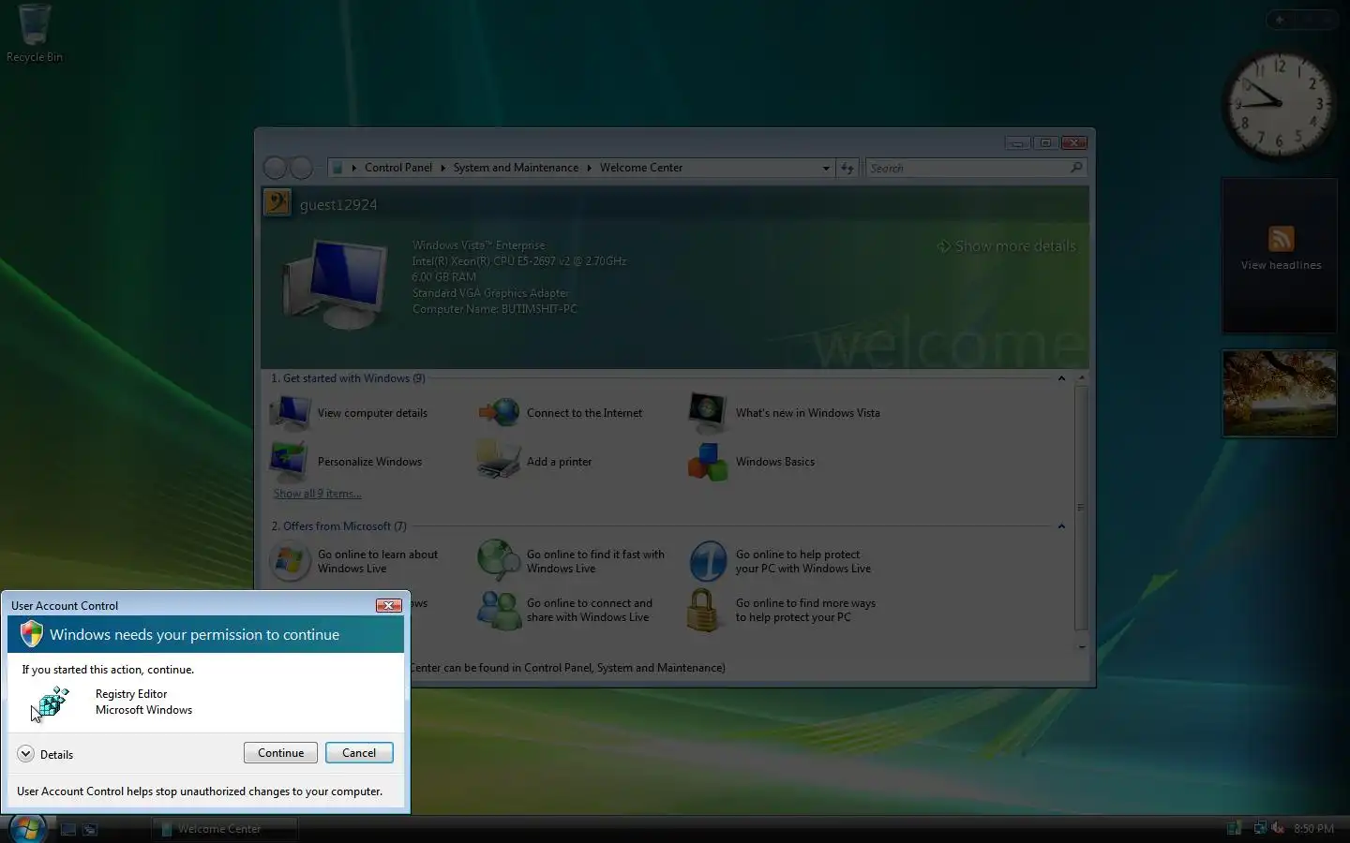Click the Show more details link
Viewport: 1350px width, 843px height.
pyautogui.click(x=1007, y=246)
